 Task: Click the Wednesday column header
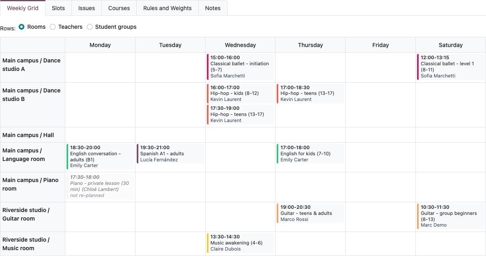(240, 45)
